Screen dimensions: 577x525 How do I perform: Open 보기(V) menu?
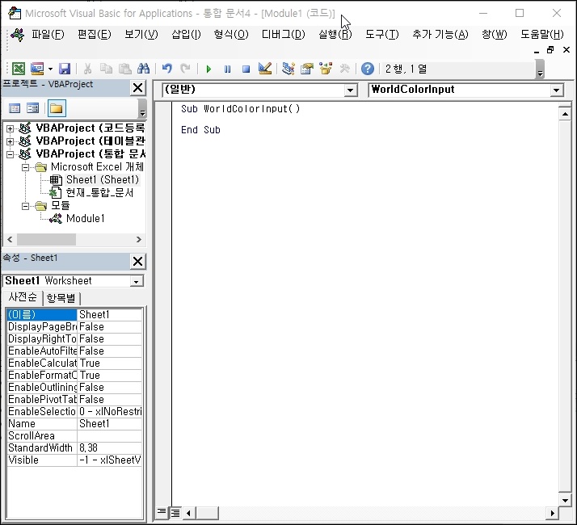tap(141, 35)
